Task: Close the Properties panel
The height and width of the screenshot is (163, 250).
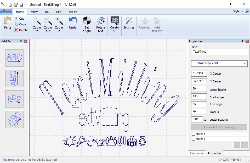Action: [247, 41]
